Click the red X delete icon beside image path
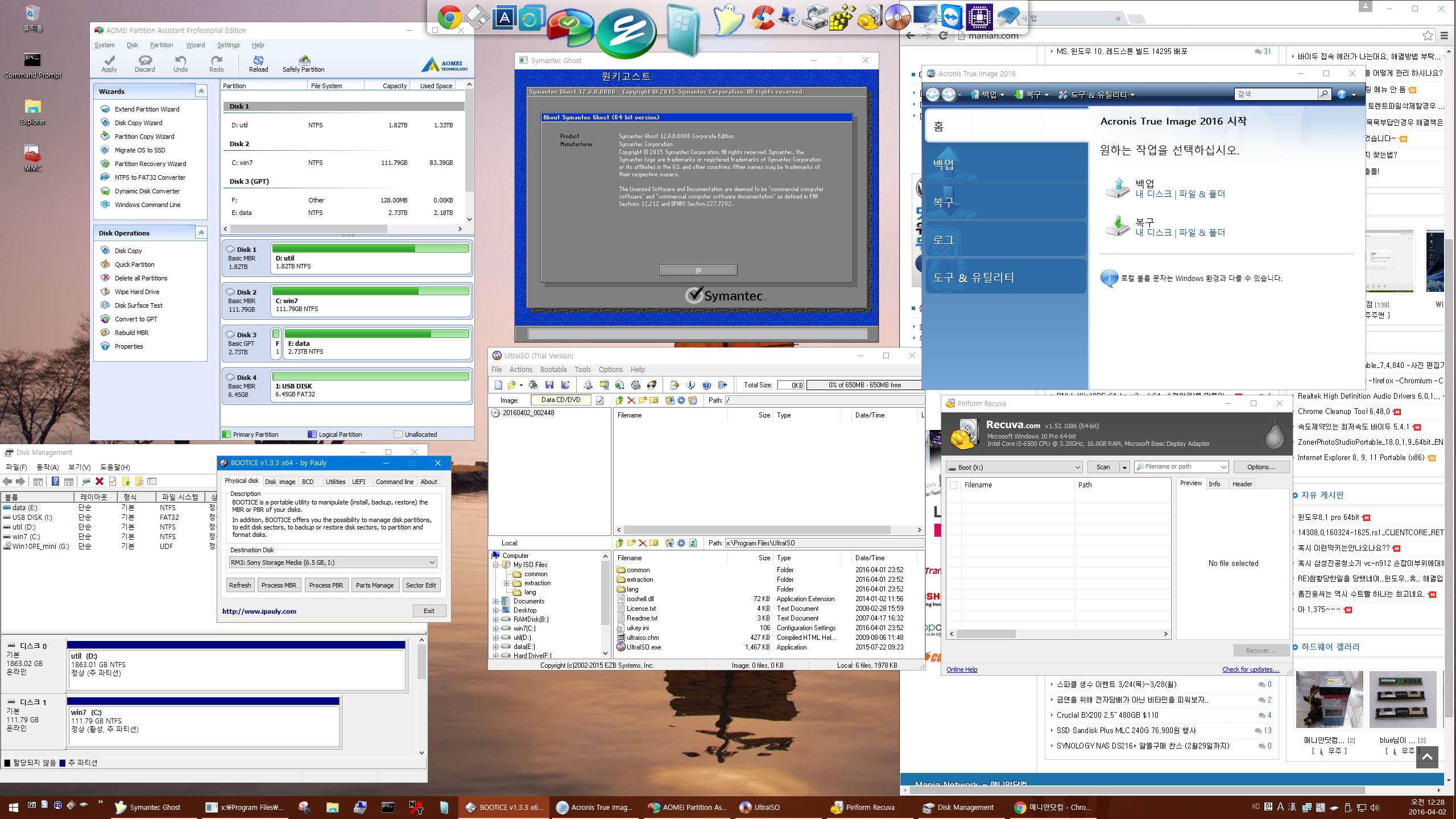The height and width of the screenshot is (819, 1456). coord(631,400)
